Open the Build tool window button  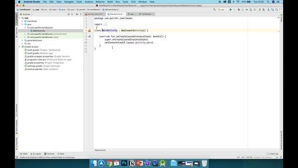coord(61,154)
